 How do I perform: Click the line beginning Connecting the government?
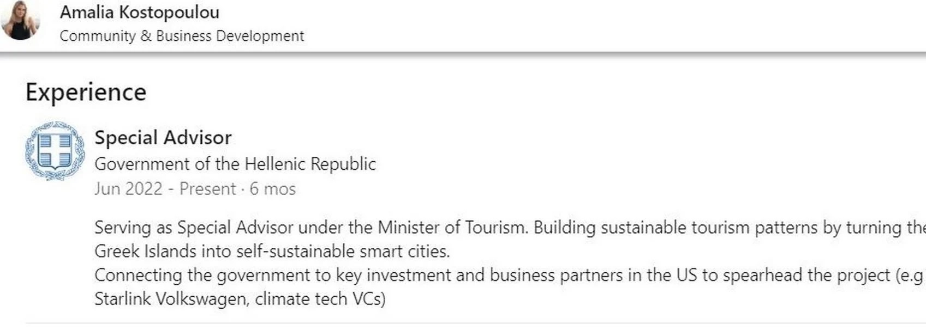coord(510,275)
